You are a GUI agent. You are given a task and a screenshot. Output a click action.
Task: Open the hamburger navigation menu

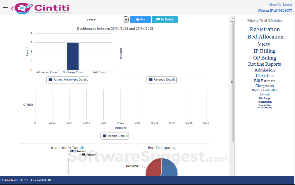point(5,8)
